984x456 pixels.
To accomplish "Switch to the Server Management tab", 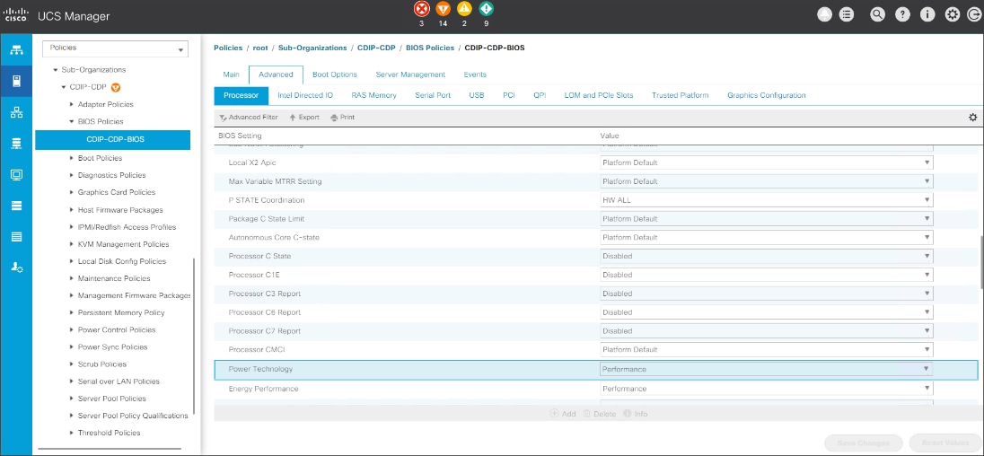I will [410, 75].
